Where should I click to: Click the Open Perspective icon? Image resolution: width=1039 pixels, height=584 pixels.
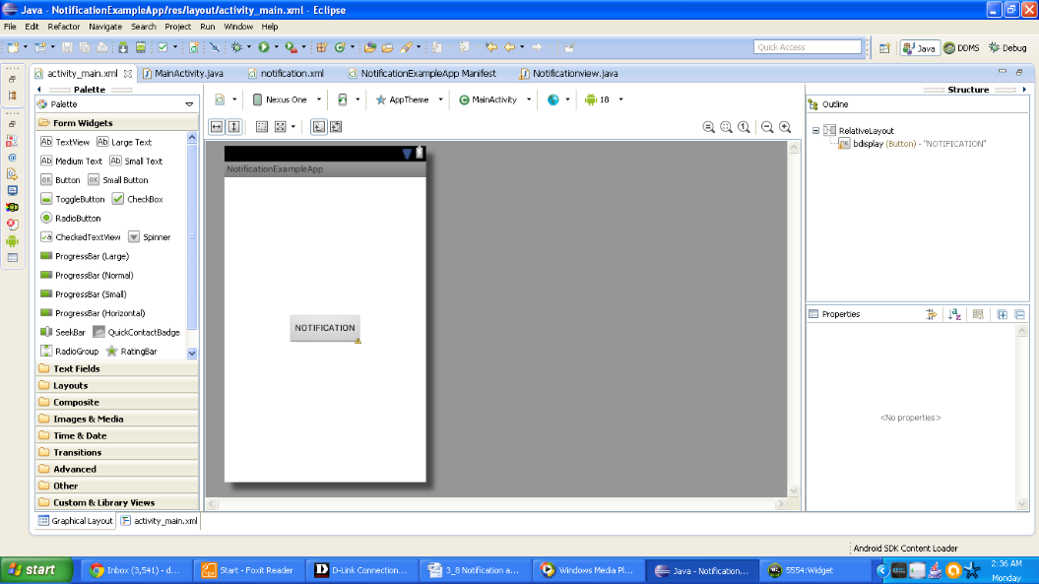pos(884,47)
